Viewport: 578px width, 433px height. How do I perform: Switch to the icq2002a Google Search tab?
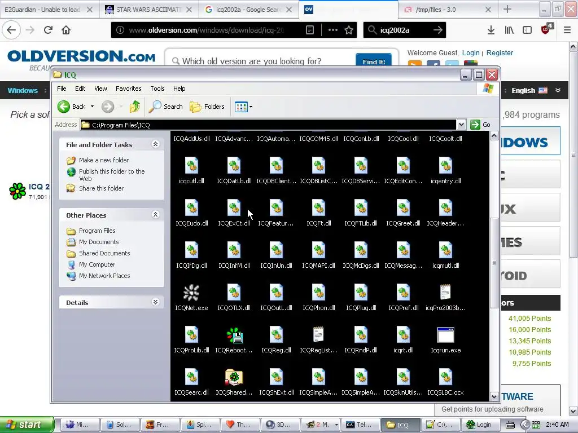coord(249,10)
